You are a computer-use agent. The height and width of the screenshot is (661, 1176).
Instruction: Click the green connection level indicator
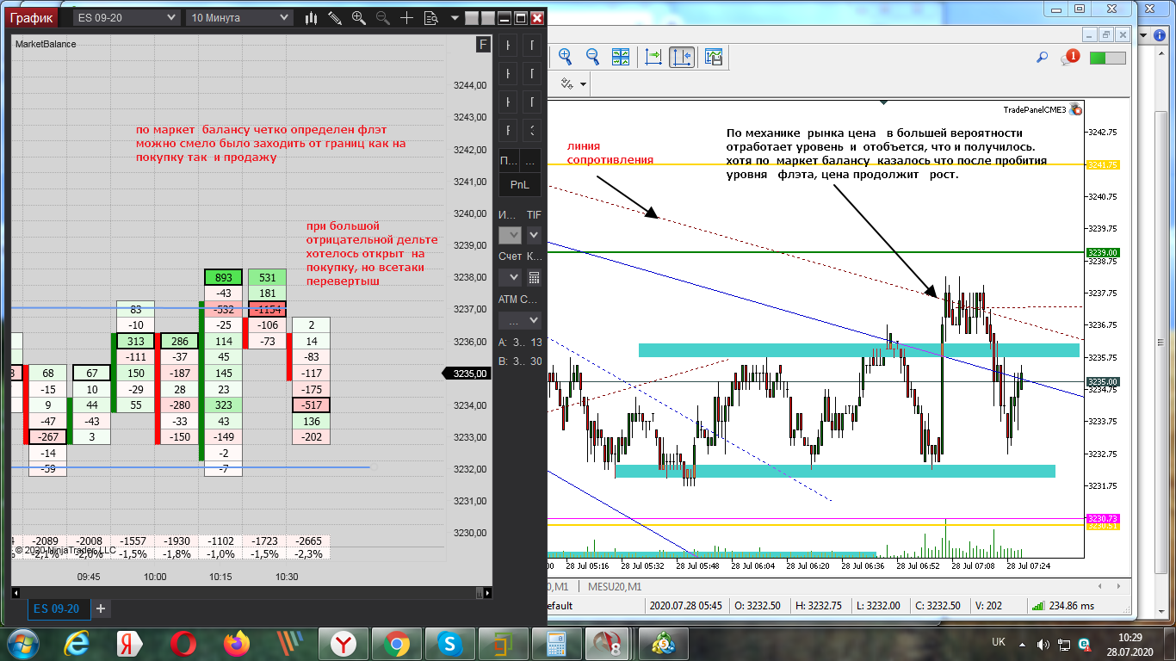1107,58
